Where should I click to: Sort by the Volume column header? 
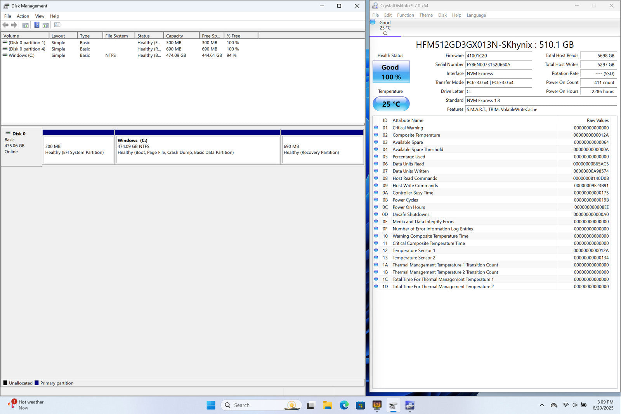25,36
